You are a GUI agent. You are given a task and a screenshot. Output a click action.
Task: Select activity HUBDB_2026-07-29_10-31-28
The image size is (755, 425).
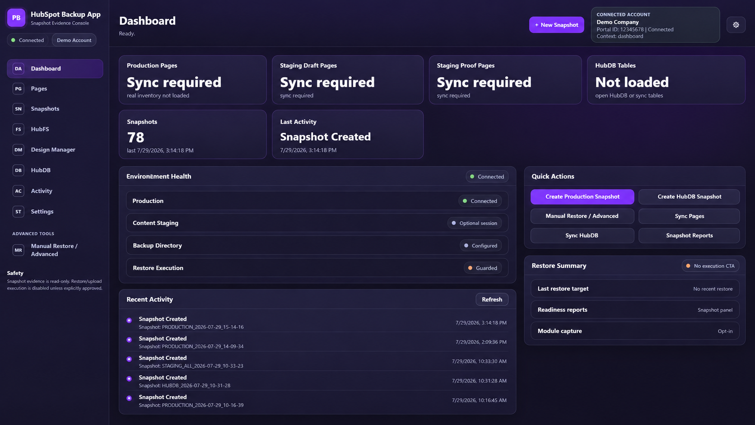[x=317, y=381]
